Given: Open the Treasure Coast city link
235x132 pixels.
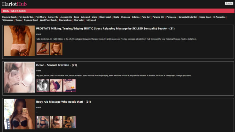Looking at the screenshot, I should 31,20.
